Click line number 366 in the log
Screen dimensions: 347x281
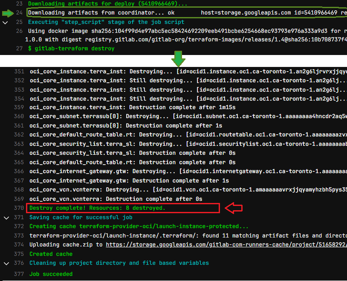pos(19,171)
